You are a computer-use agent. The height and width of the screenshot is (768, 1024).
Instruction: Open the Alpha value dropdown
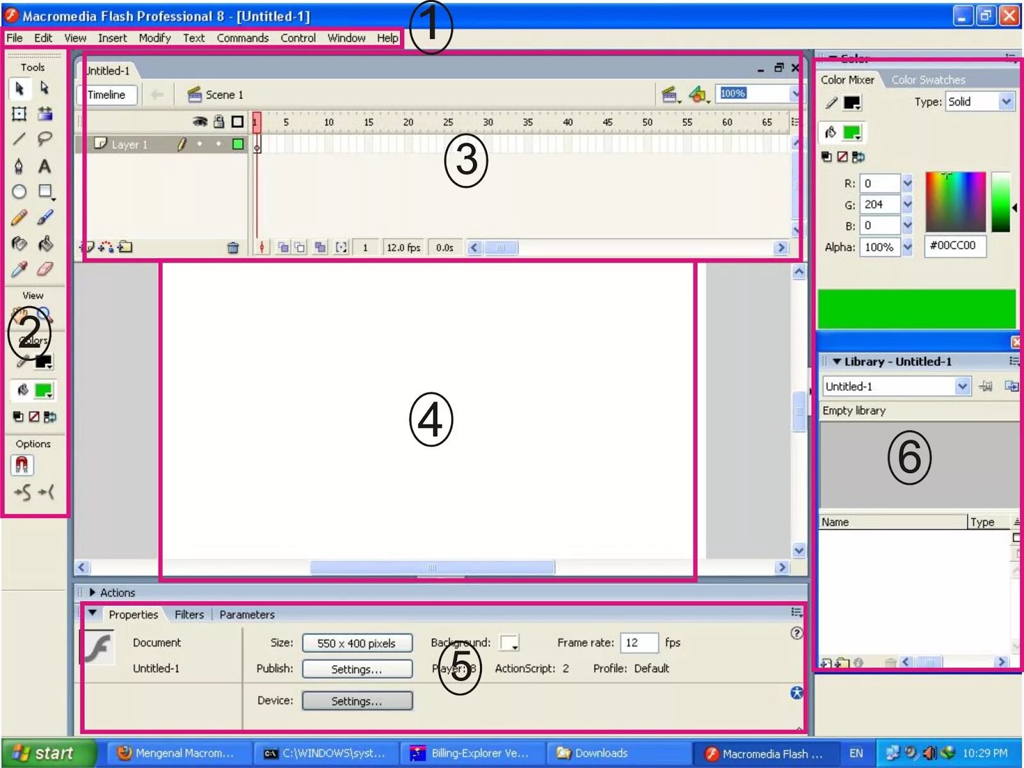tap(907, 247)
